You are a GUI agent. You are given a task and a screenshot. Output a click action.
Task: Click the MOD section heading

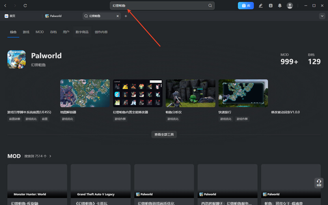pyautogui.click(x=14, y=156)
